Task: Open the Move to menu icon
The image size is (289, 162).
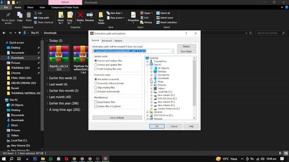Action: pyautogui.click(x=61, y=15)
